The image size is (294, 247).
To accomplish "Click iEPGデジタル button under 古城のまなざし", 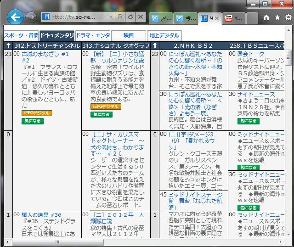I will [37, 113].
